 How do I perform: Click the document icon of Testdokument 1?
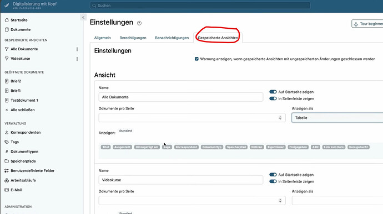click(x=7, y=100)
